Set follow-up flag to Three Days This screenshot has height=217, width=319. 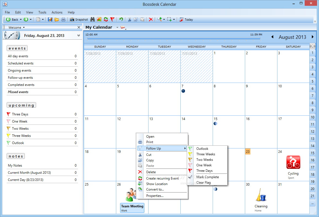207,171
